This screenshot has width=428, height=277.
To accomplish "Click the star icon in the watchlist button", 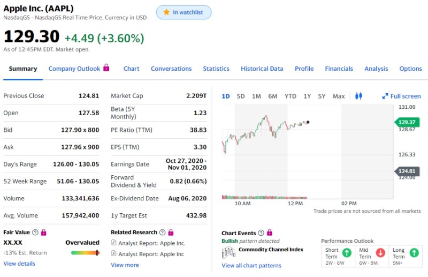I will (x=166, y=12).
